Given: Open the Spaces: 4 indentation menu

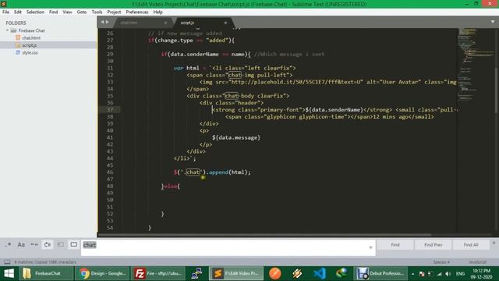Looking at the screenshot, I should pos(441,262).
